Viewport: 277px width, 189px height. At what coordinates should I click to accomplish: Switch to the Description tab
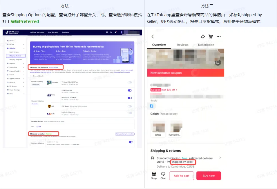point(206,45)
